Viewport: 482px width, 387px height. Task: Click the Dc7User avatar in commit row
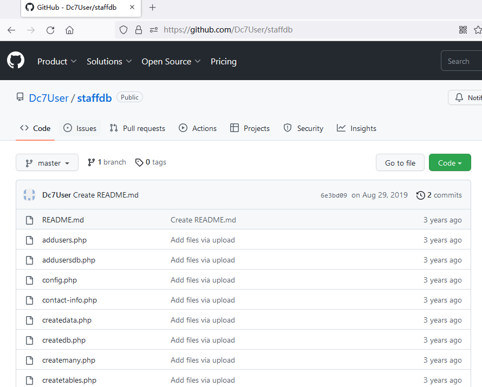coord(29,195)
